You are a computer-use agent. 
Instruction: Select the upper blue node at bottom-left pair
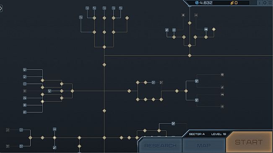click(21, 130)
